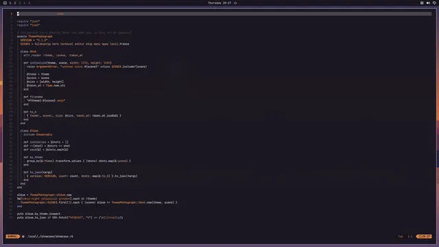This screenshot has height=247, width=439.
Task: Click the raise ArgumentError line
Action: pos(87,67)
